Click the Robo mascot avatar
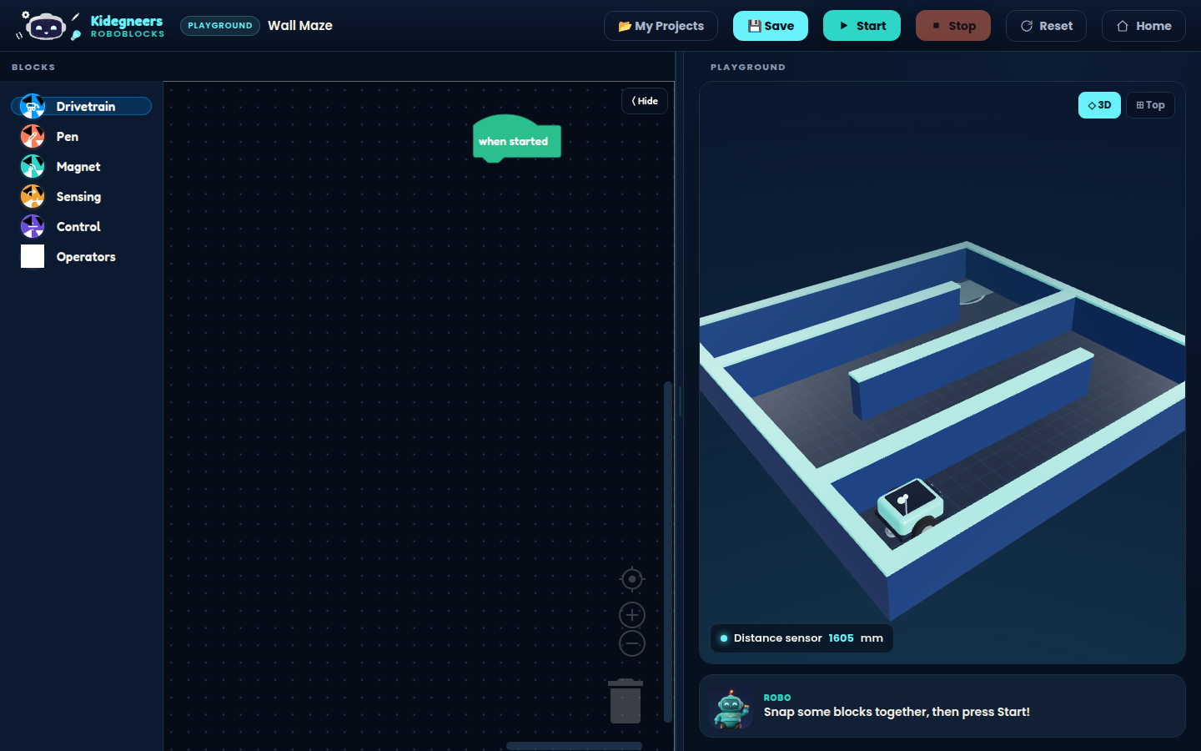The width and height of the screenshot is (1201, 751). pos(731,708)
